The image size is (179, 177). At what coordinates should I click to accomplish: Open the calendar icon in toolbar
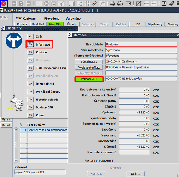coord(54,4)
